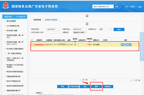The image size is (144, 95).
Task: Open 两证整合个体工商户登记信息确认 menu item
Action: click(15, 66)
